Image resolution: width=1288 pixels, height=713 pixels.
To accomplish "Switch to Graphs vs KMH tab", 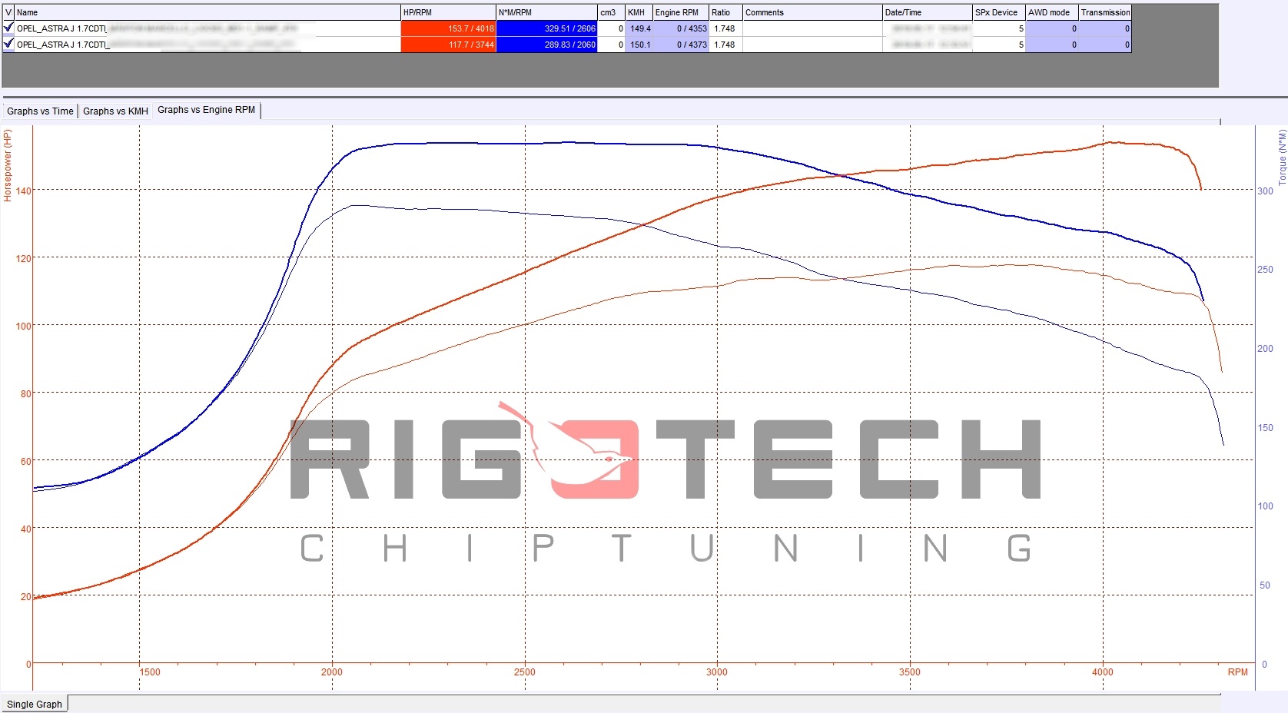I will pos(115,111).
